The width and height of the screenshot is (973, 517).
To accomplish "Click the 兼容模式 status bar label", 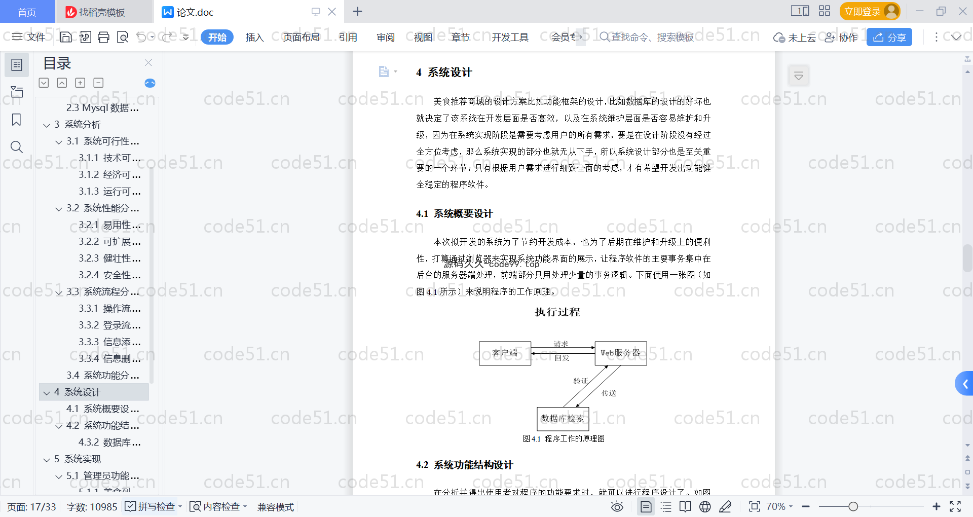I will (x=275, y=506).
